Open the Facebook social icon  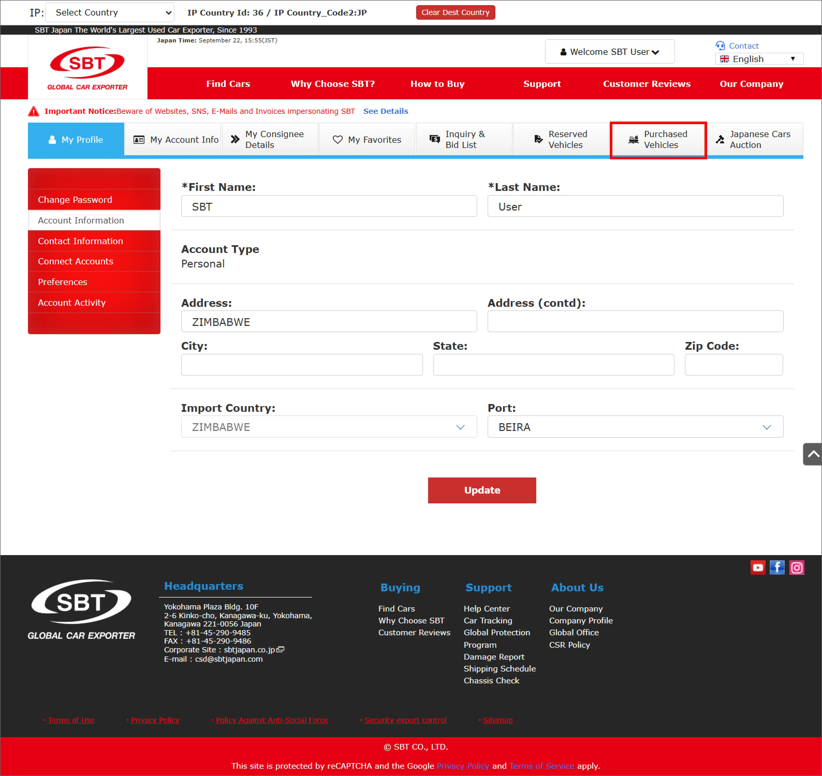tap(777, 568)
